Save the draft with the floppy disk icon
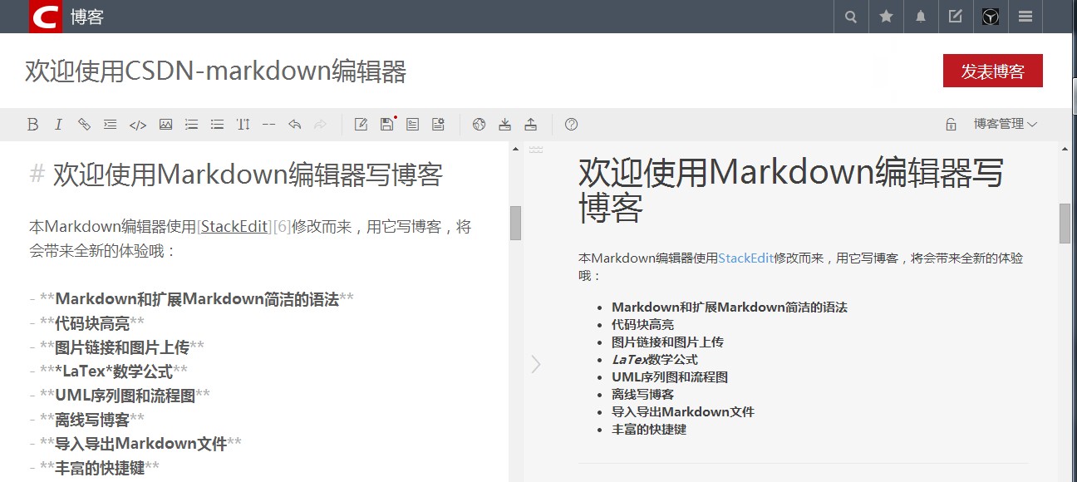Image resolution: width=1077 pixels, height=482 pixels. point(387,125)
